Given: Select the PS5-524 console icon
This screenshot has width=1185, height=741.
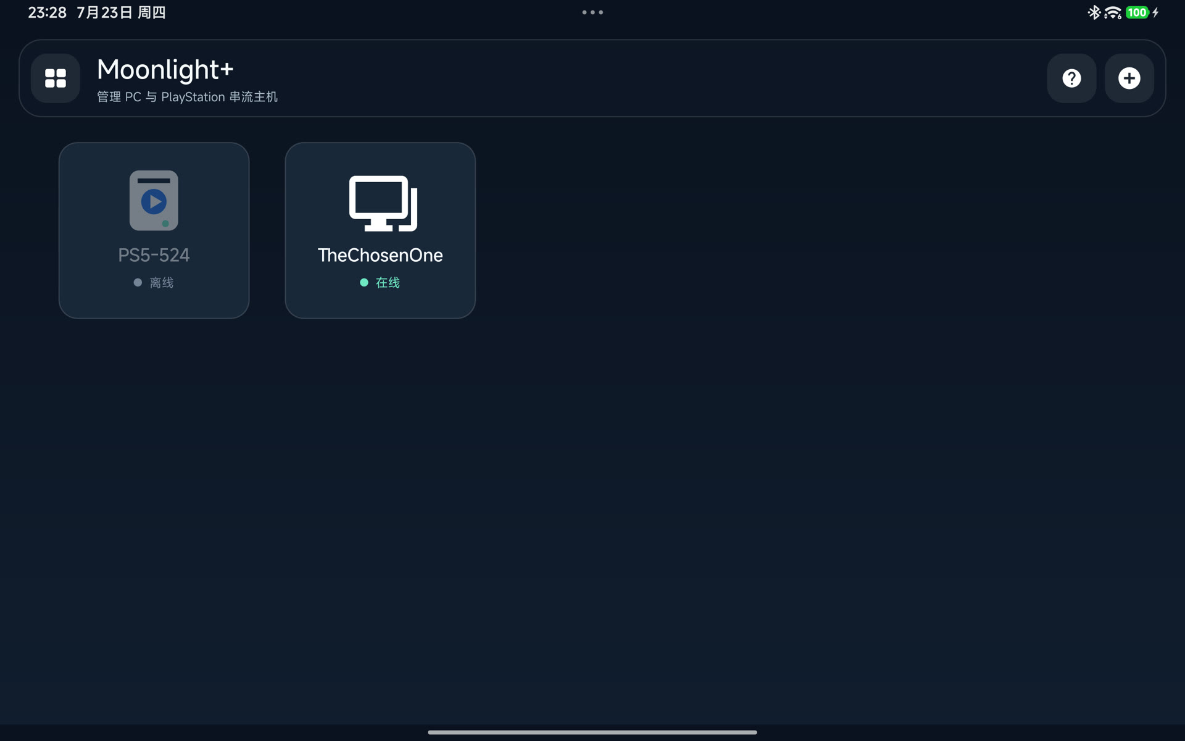Looking at the screenshot, I should (154, 201).
